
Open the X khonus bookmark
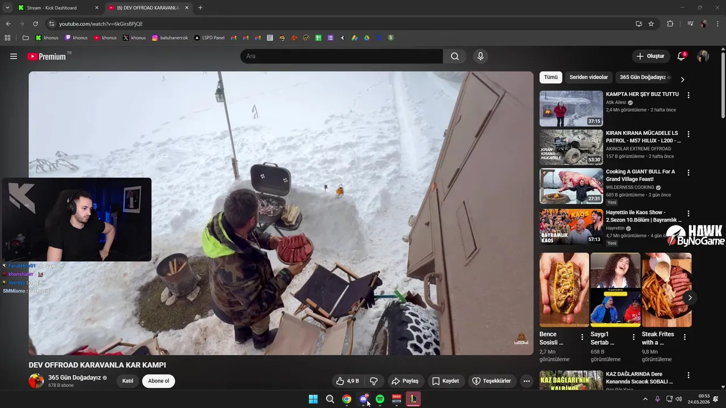coord(134,38)
